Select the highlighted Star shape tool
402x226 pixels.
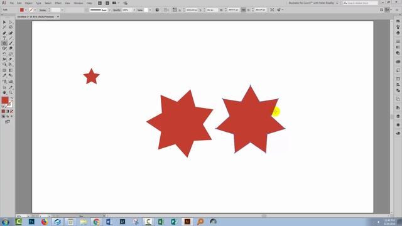pos(4,43)
